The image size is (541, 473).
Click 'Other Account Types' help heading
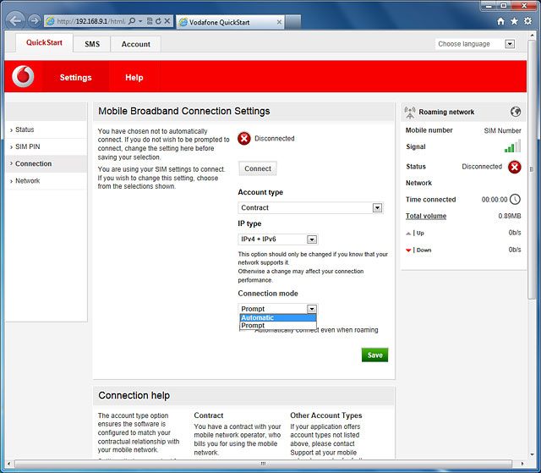(326, 415)
